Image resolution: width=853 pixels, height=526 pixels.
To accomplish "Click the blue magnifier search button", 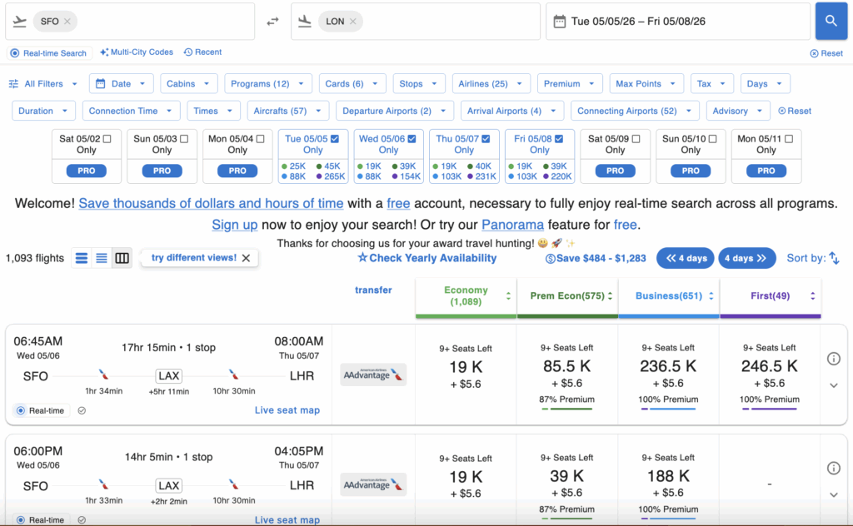I will 831,22.
